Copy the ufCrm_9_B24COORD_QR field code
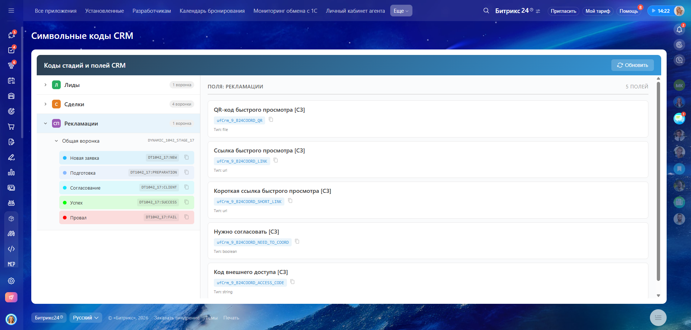The image size is (691, 330). [x=271, y=120]
